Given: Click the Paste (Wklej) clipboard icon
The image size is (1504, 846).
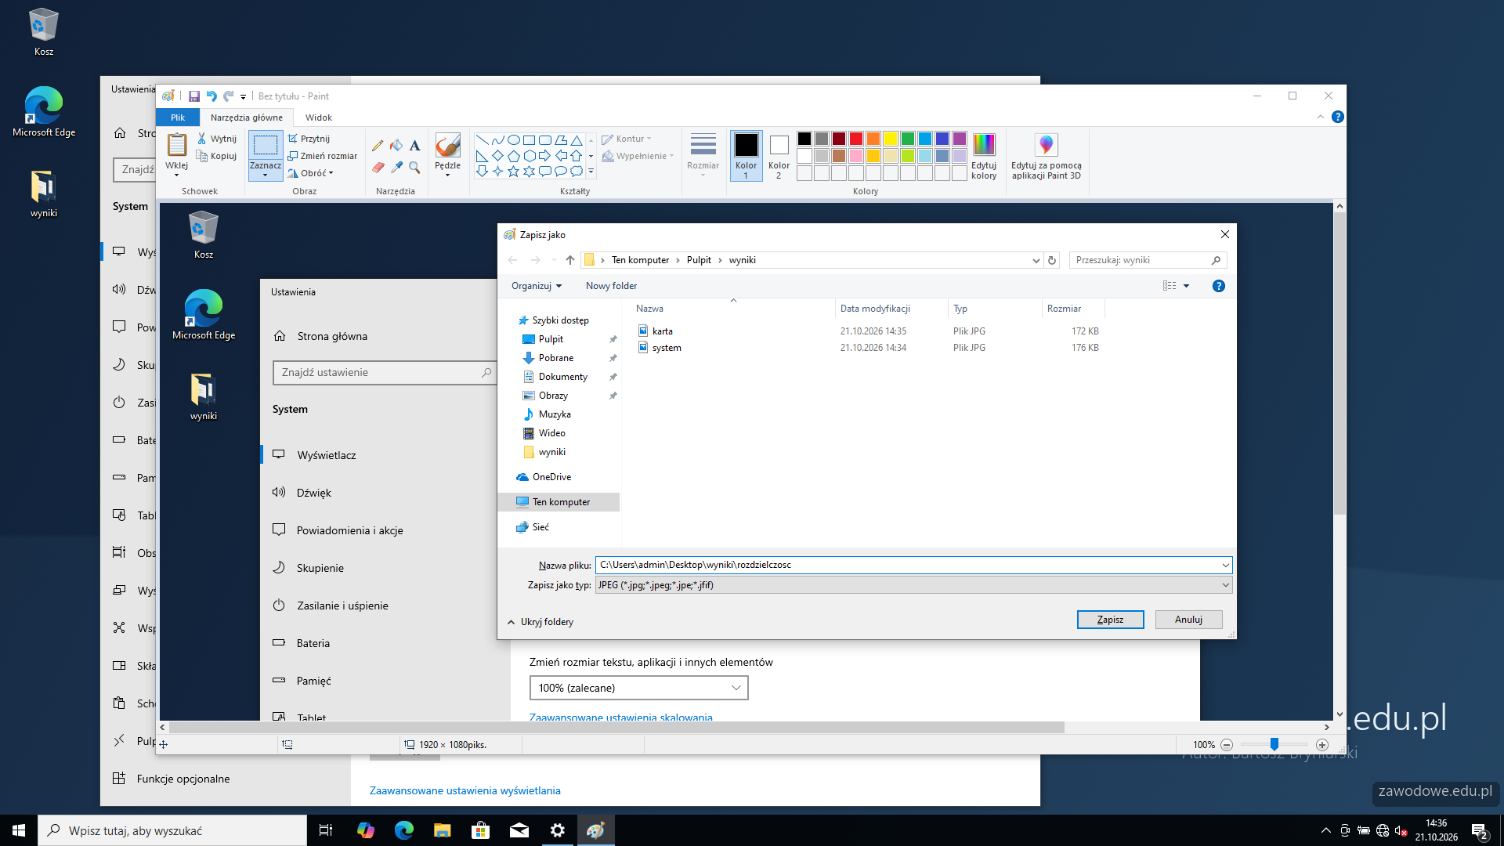Looking at the screenshot, I should 177,146.
